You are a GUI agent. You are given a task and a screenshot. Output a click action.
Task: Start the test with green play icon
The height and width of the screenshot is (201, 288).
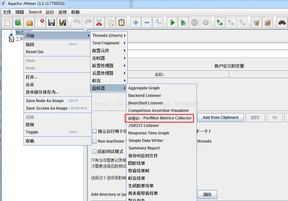172,23
